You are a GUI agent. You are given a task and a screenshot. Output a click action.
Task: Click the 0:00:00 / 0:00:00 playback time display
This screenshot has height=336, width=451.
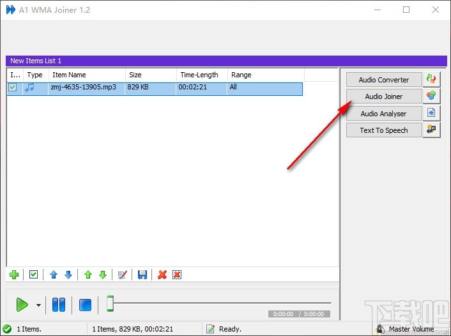(299, 314)
